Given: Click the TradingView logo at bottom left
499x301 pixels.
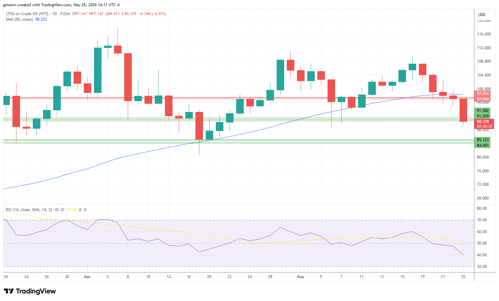Looking at the screenshot, I should [30, 291].
